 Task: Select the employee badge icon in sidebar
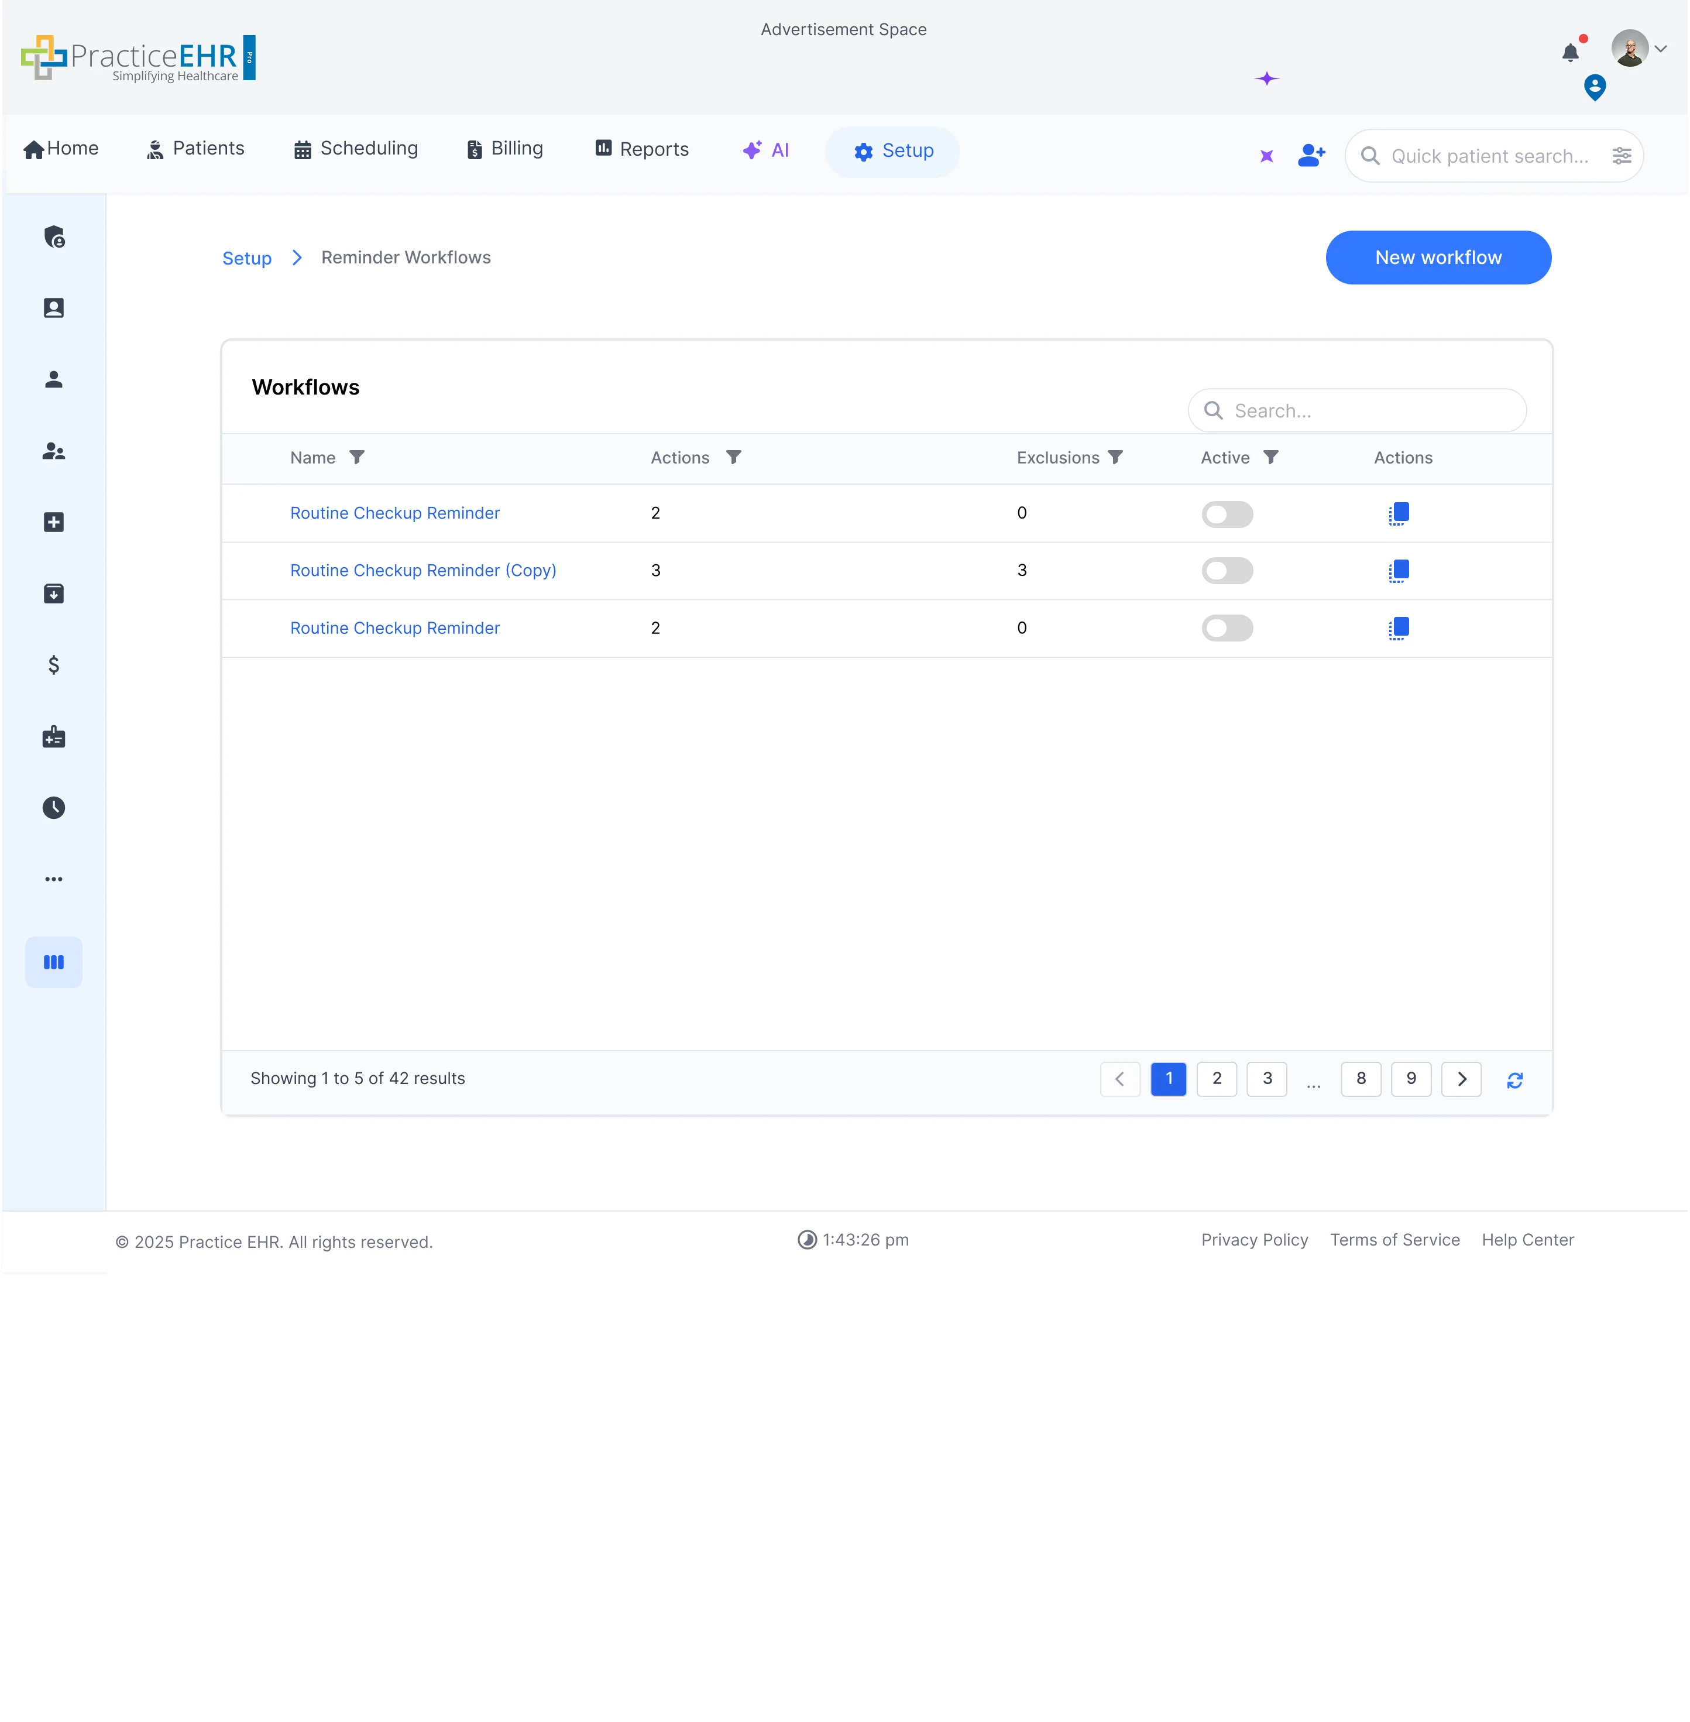(x=54, y=737)
